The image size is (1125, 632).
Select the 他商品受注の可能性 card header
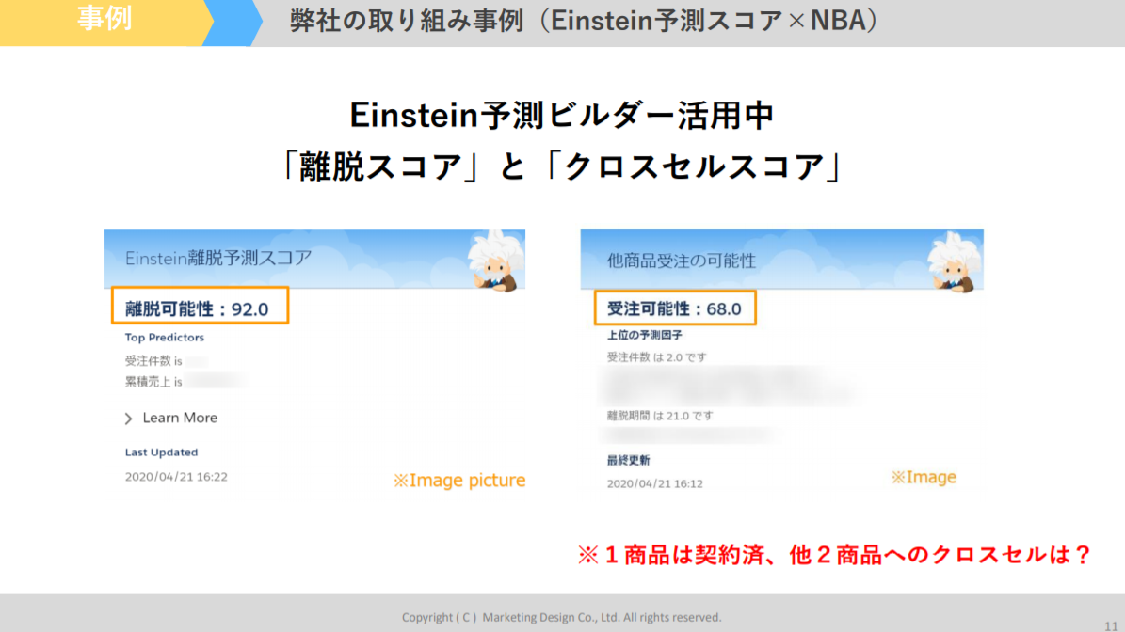coord(682,261)
